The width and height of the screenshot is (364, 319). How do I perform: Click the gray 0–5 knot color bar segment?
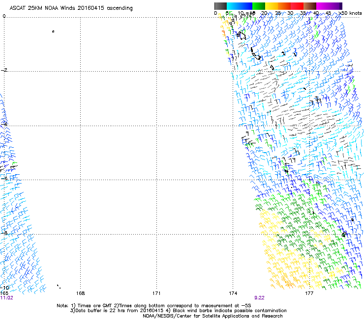(x=220, y=6)
